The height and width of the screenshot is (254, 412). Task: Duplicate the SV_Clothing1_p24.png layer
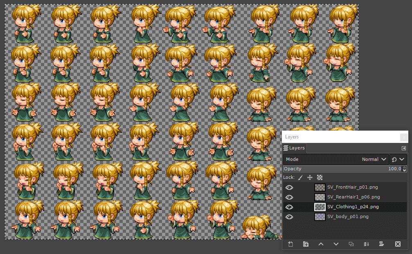[351, 244]
